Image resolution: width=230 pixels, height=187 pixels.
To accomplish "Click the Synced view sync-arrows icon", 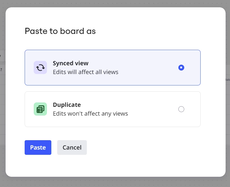I will 40,68.
